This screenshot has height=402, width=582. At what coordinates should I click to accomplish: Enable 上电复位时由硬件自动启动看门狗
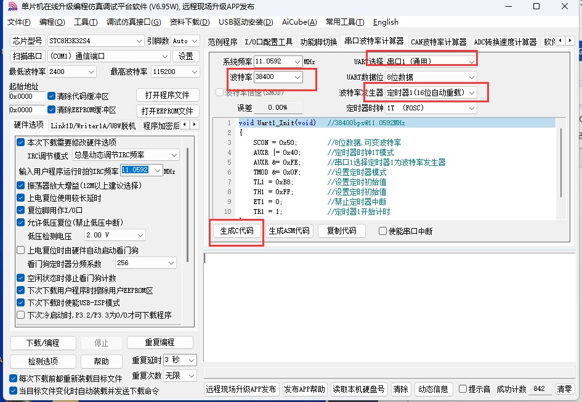pyautogui.click(x=21, y=250)
